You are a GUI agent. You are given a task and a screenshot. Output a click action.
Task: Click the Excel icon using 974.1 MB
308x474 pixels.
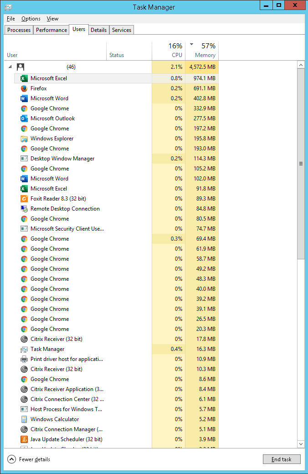(x=24, y=78)
